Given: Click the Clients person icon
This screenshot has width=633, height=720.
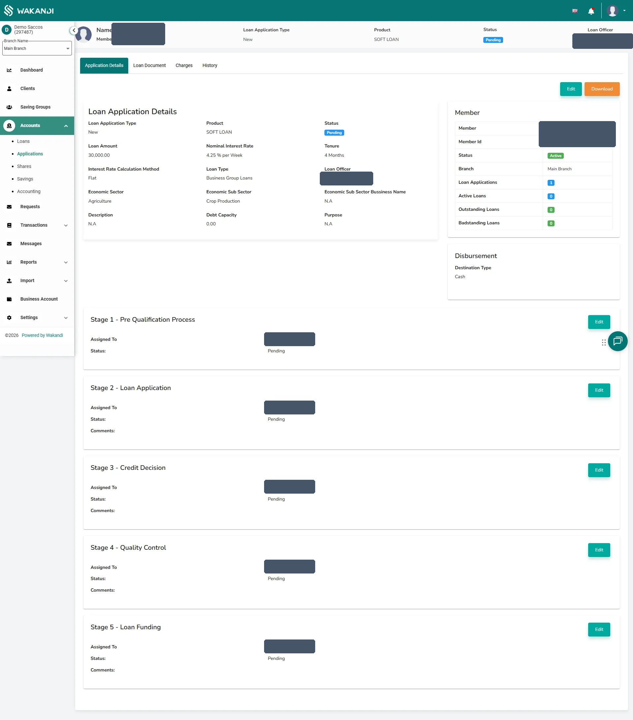Looking at the screenshot, I should click(9, 88).
